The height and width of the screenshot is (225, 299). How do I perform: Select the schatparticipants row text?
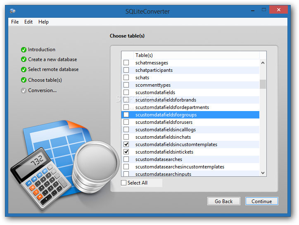tap(154, 70)
